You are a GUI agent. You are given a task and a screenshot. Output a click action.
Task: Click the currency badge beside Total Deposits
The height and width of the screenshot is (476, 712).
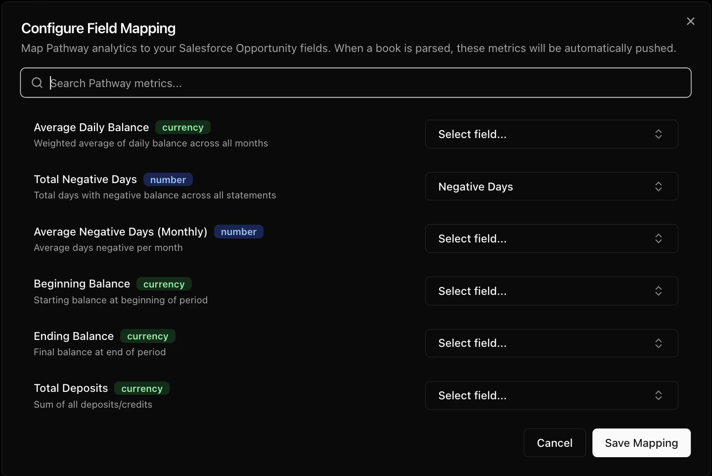(142, 388)
